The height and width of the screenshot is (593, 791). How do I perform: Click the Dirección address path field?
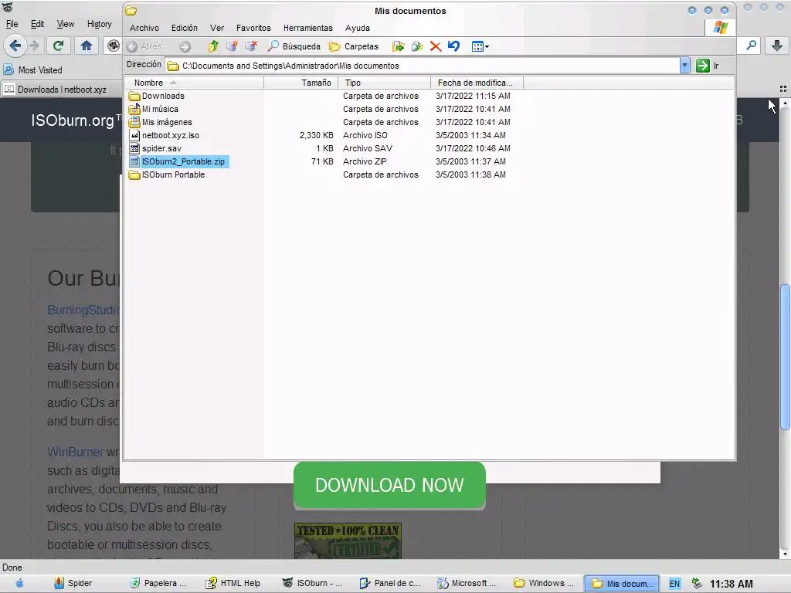click(x=423, y=66)
